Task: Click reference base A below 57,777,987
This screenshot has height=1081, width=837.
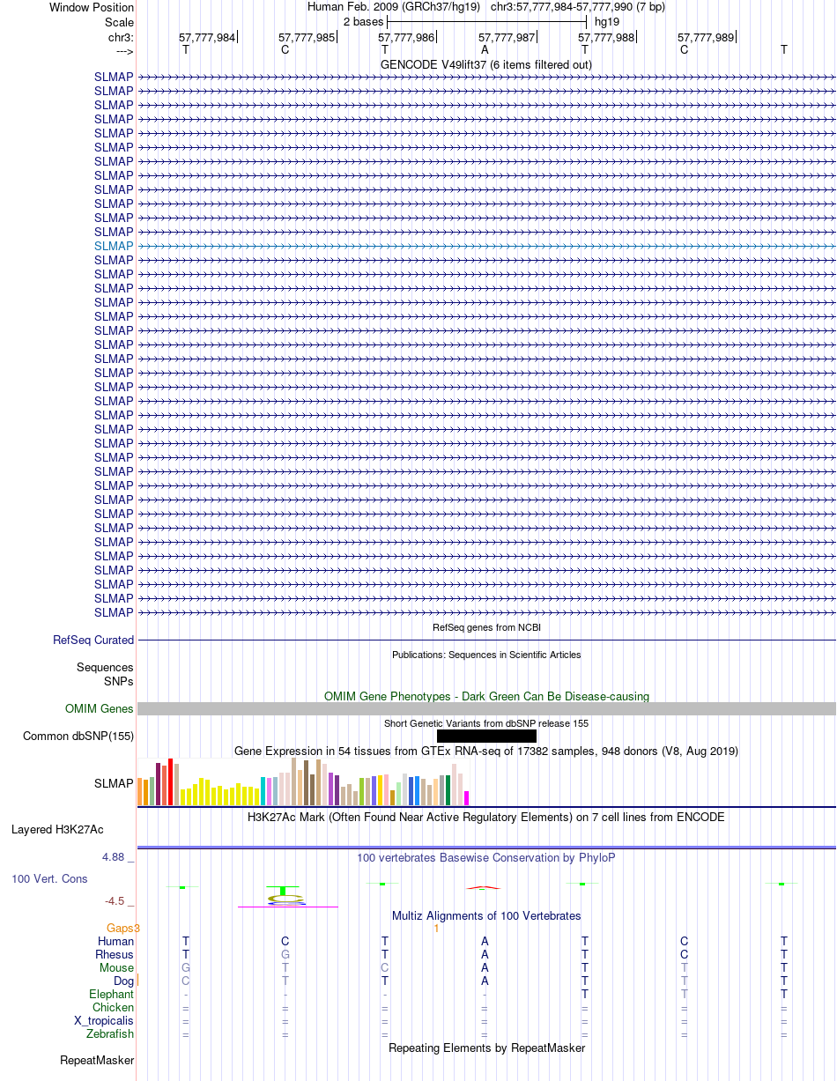Action: pos(485,50)
